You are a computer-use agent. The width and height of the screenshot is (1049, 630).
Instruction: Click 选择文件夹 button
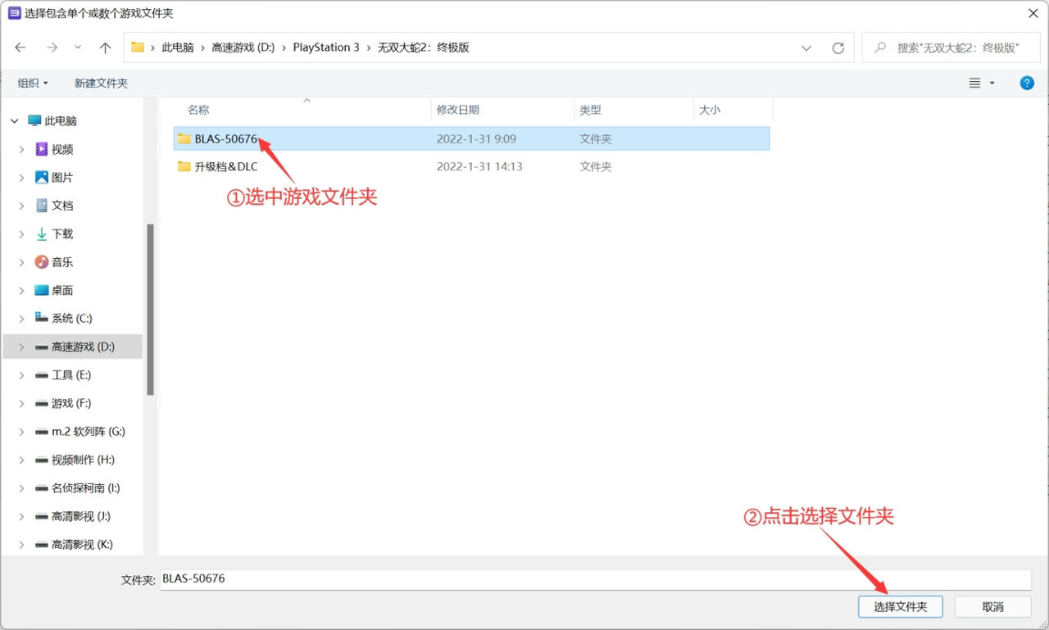[x=900, y=606]
